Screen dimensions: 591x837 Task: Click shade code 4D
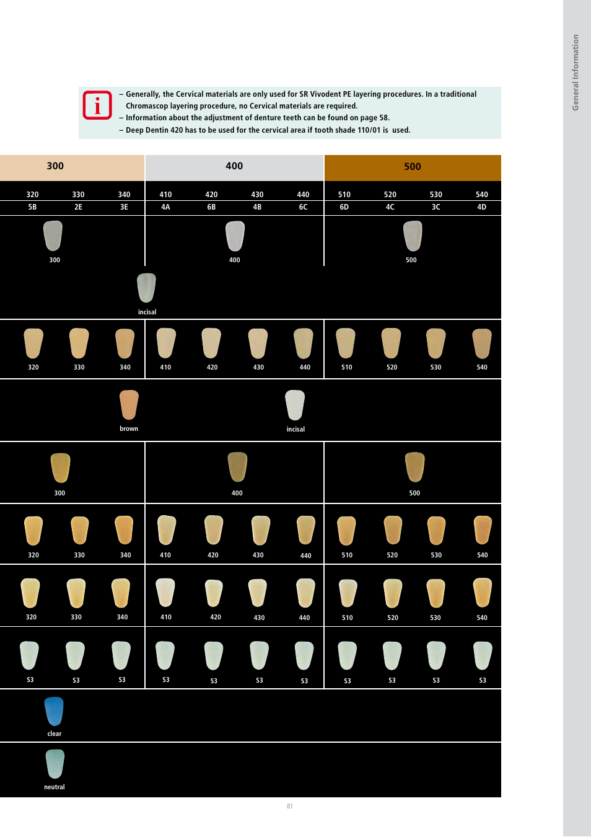(481, 207)
